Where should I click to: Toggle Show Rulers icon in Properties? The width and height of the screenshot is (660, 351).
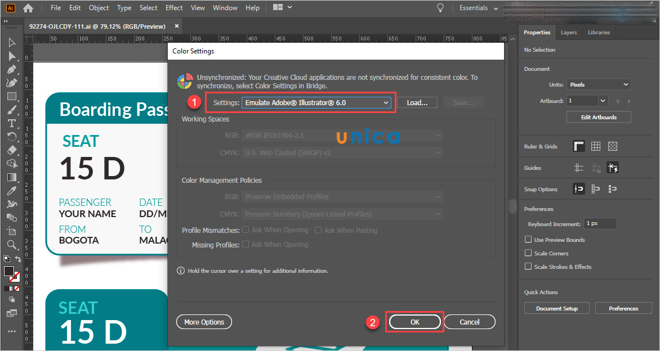pos(579,146)
